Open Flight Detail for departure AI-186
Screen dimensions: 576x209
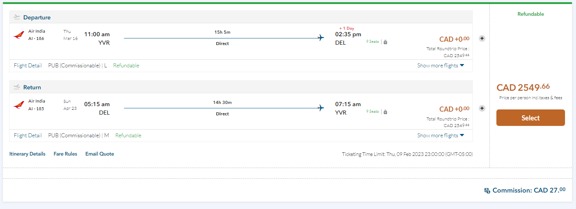[28, 66]
